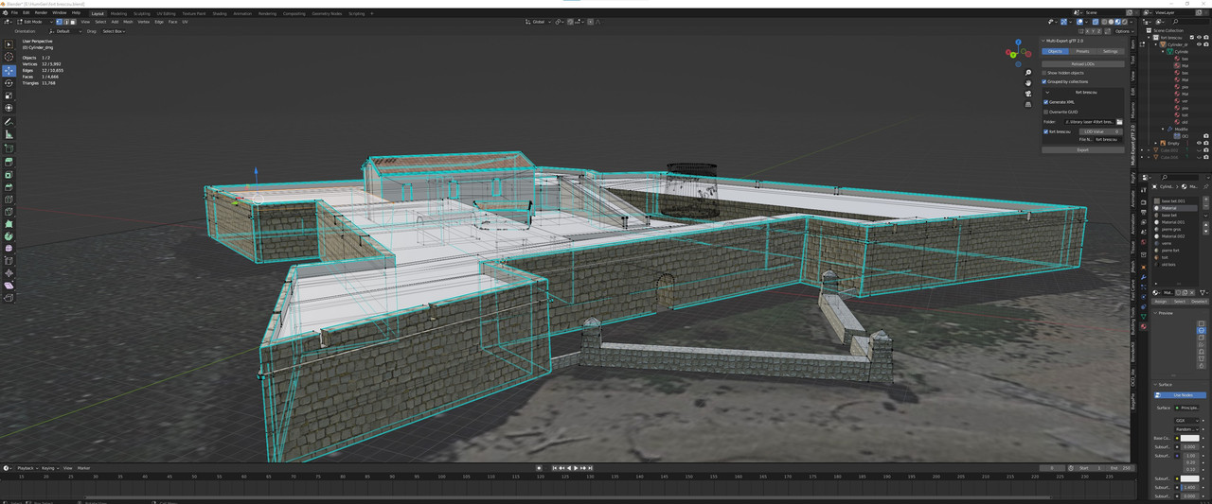The height and width of the screenshot is (504, 1212).
Task: Click the Z axis on navigation gizmo
Action: 1018,42
